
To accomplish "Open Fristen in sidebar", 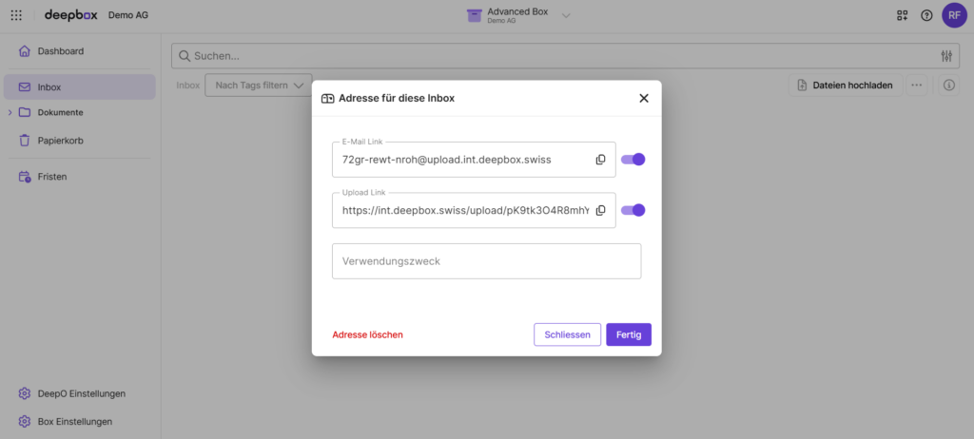I will [x=52, y=177].
